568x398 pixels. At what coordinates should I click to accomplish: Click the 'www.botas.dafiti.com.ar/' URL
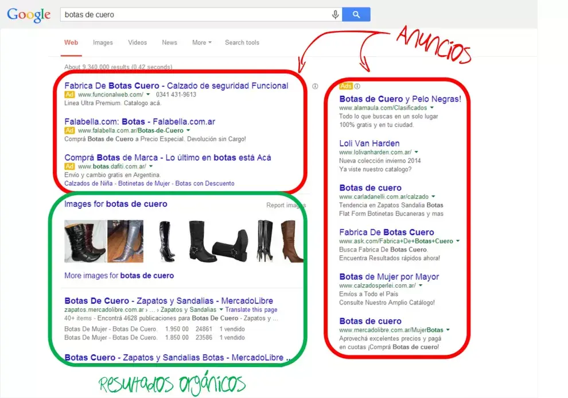112,167
